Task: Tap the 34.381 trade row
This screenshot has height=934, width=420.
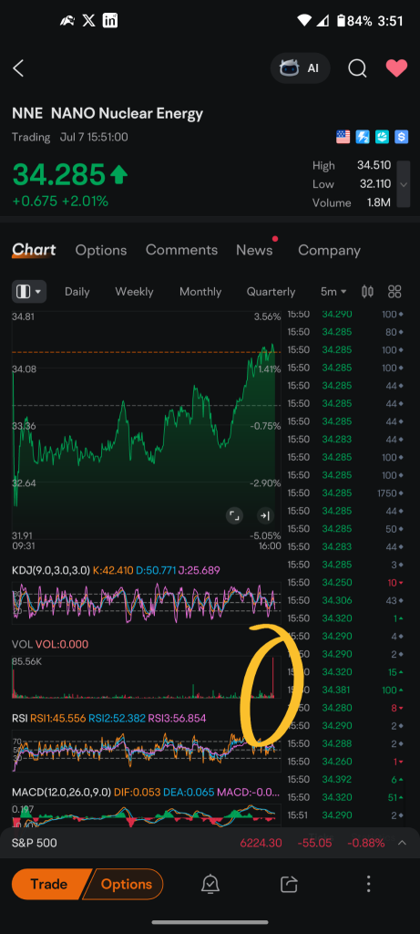Action: tap(346, 690)
